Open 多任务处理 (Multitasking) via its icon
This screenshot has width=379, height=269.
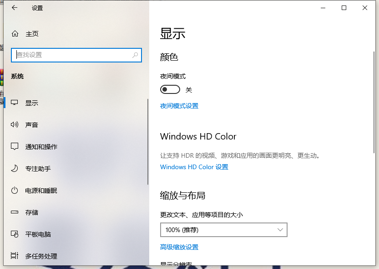(x=14, y=256)
